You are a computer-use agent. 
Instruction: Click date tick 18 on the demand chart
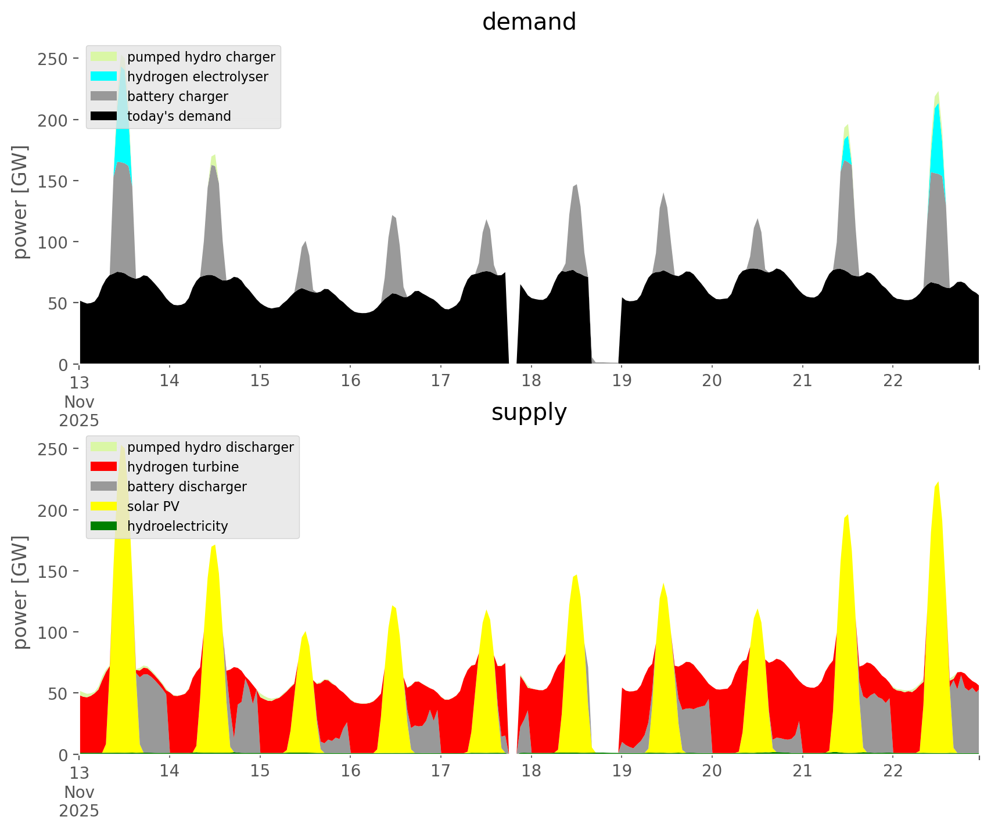click(531, 381)
